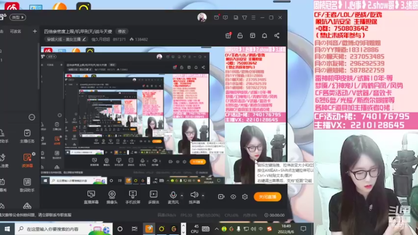Edit the 穿越火线 · 美女主播 category tag

point(66,39)
